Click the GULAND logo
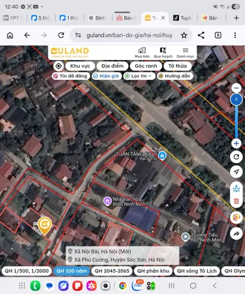Image resolution: width=245 pixels, height=294 pixels. 70,53
